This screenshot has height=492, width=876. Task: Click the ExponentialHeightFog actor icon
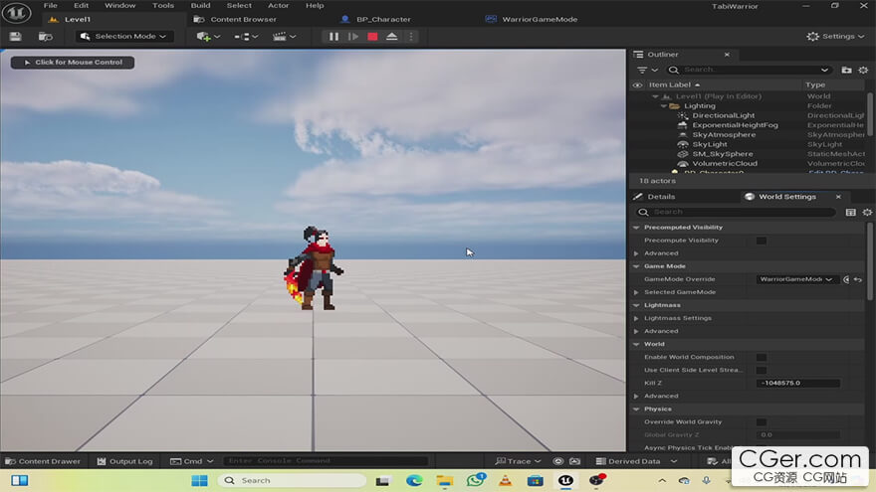pos(683,125)
